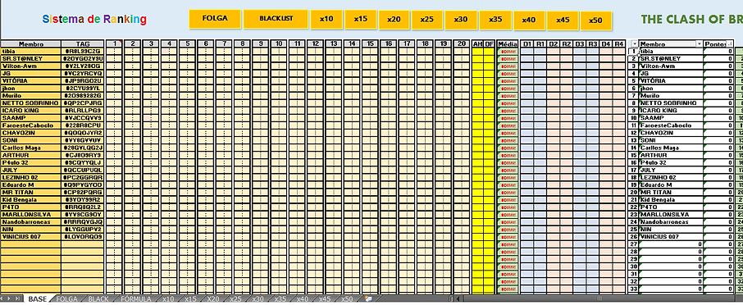Viewport: 743px width, 305px height.
Task: Click MARLLONSILVA in right ranking table
Action: (671, 215)
